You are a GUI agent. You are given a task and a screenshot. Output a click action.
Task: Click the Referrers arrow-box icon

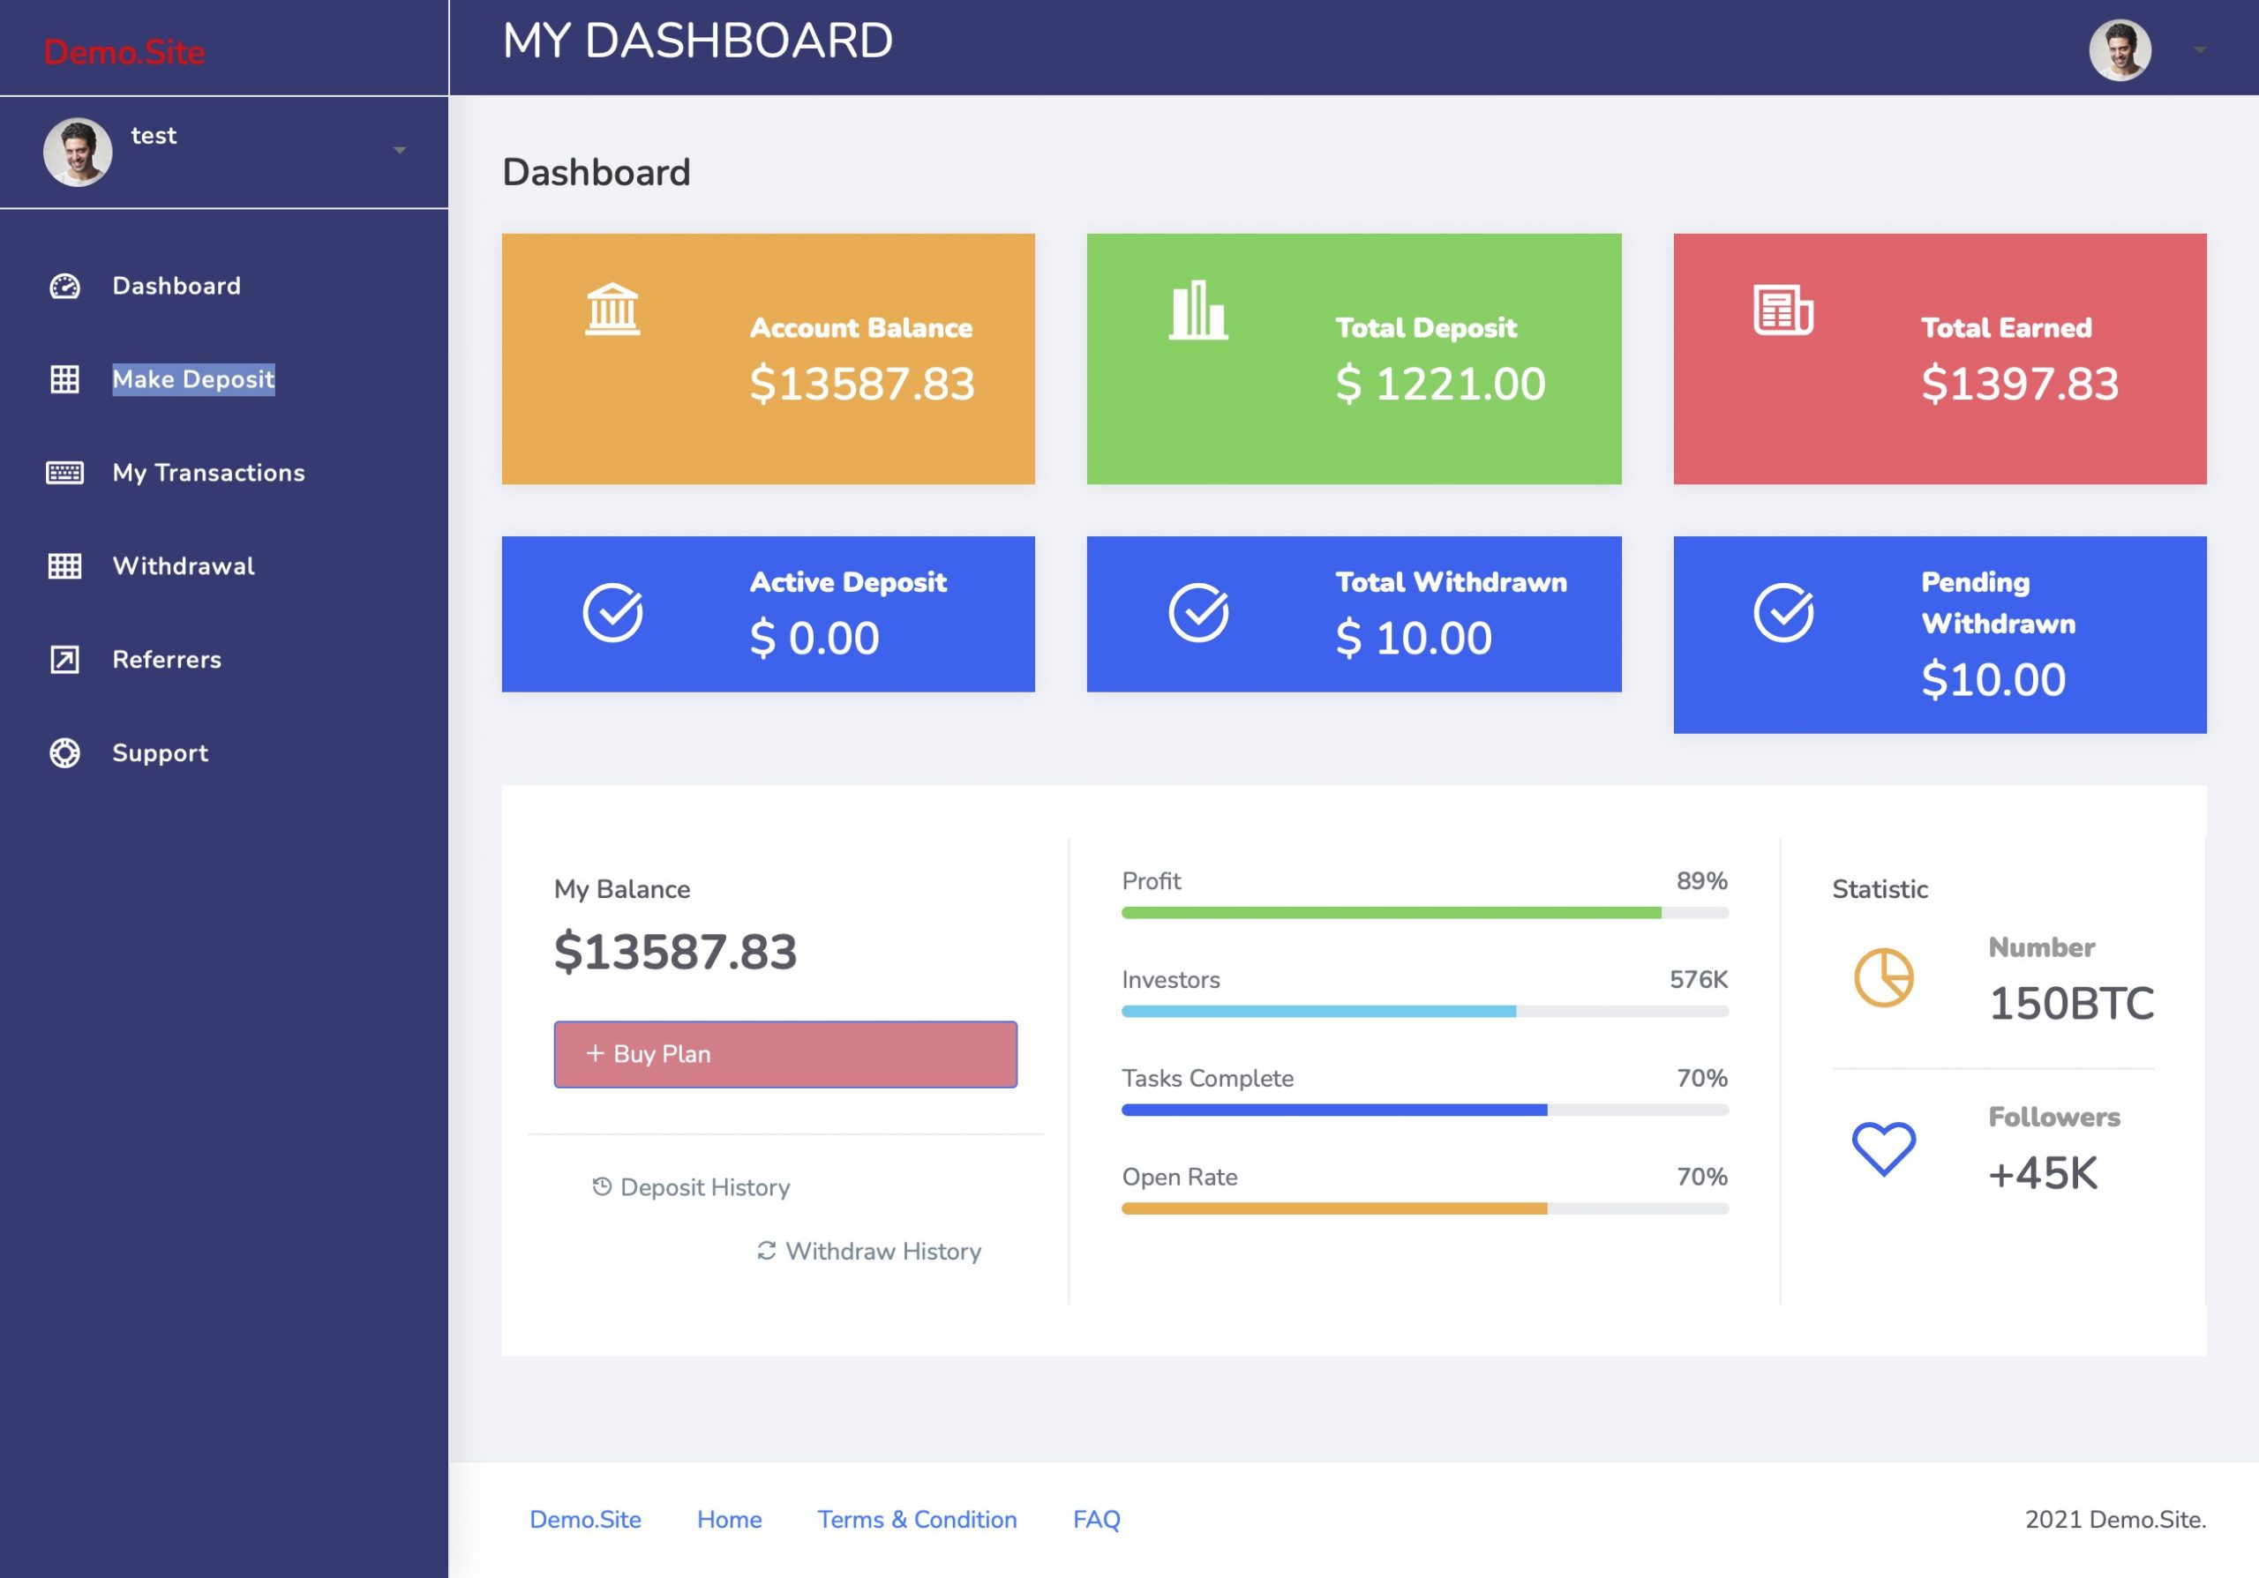65,660
